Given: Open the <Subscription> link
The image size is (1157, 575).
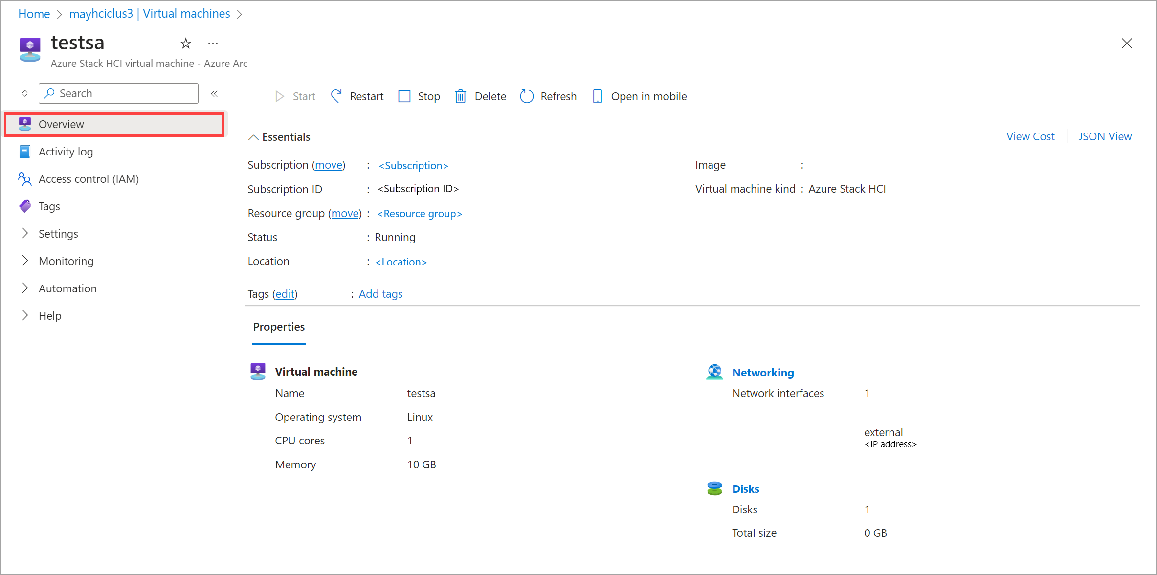Looking at the screenshot, I should click(x=413, y=166).
